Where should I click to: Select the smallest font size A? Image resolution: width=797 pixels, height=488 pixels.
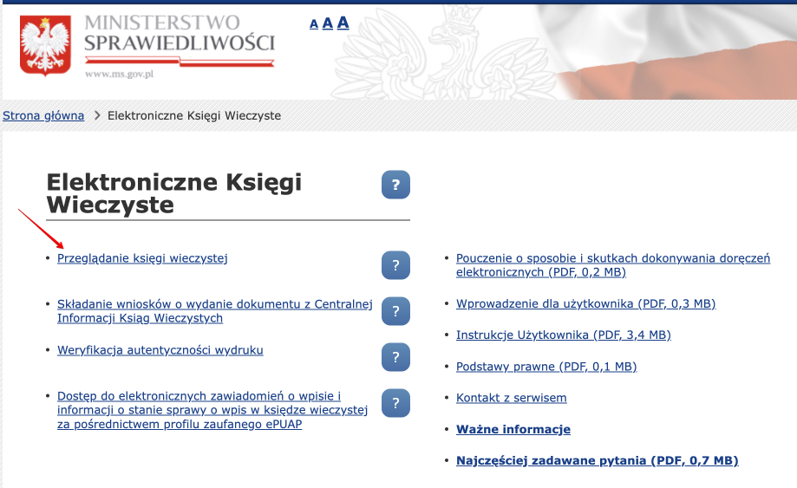click(x=314, y=24)
